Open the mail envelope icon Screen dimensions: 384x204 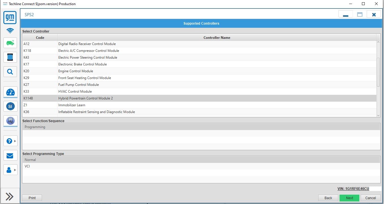(x=10, y=156)
